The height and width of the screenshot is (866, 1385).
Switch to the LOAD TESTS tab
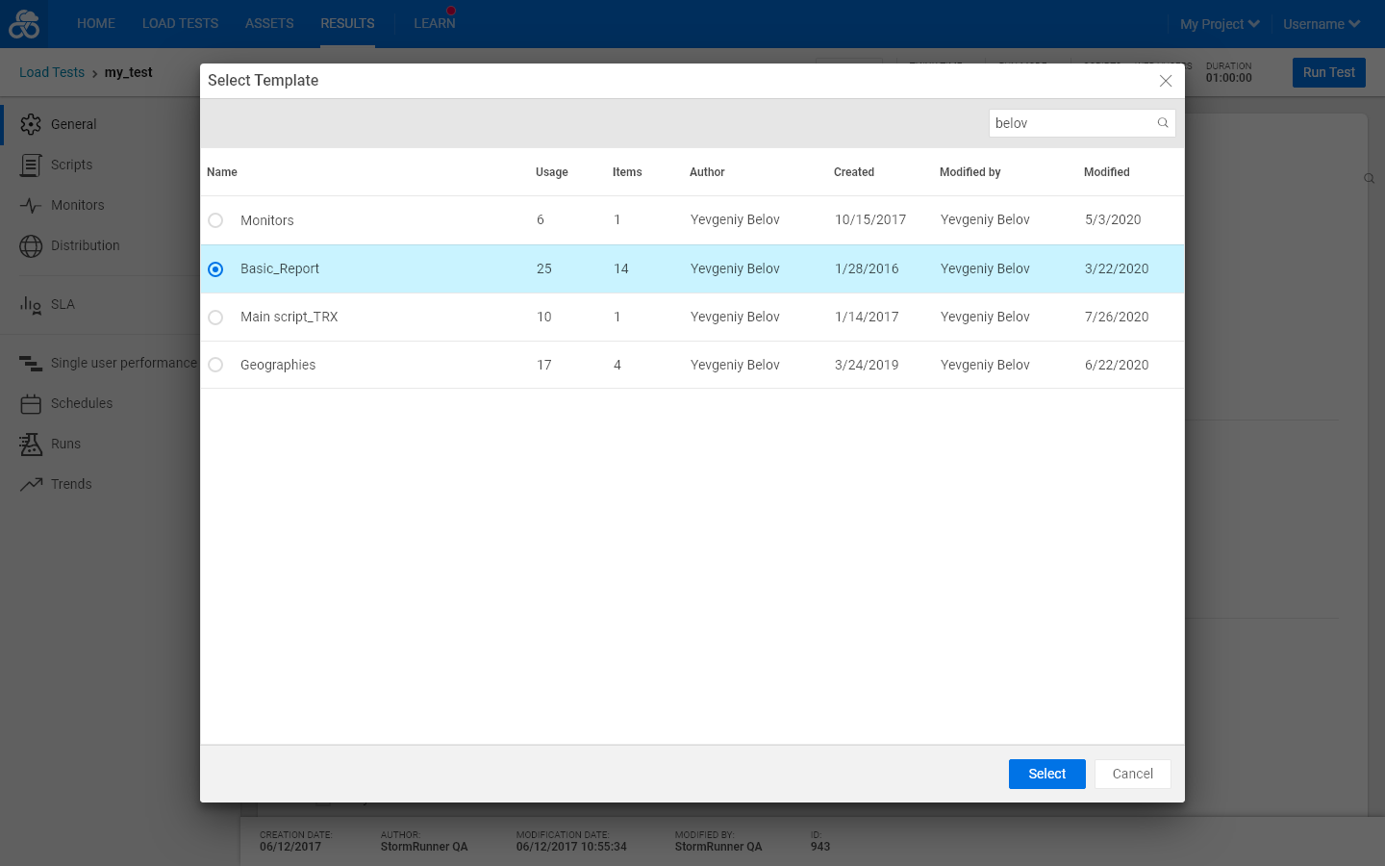[x=180, y=23]
